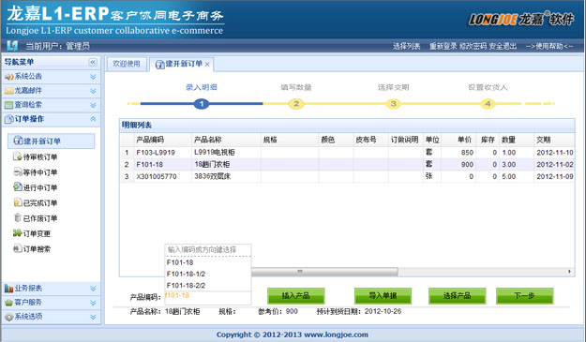Select F101-18-1/2 from the suggestion list
The height and width of the screenshot is (342, 586).
(x=208, y=274)
